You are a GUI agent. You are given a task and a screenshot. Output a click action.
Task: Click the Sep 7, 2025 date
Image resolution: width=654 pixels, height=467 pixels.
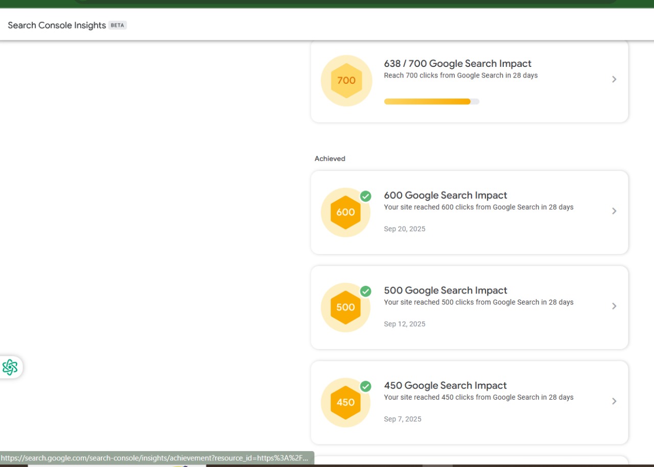tap(403, 419)
